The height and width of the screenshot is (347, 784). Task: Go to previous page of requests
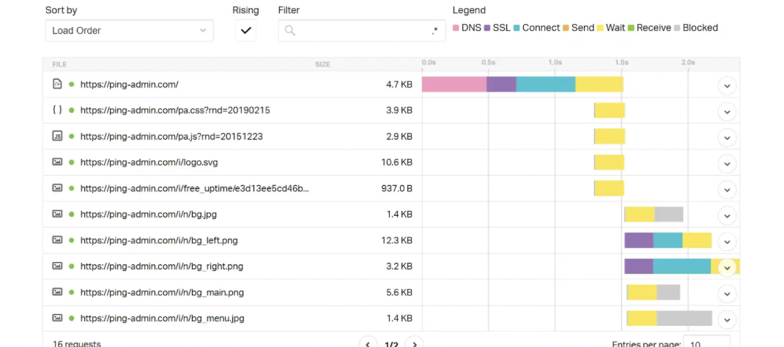368,344
